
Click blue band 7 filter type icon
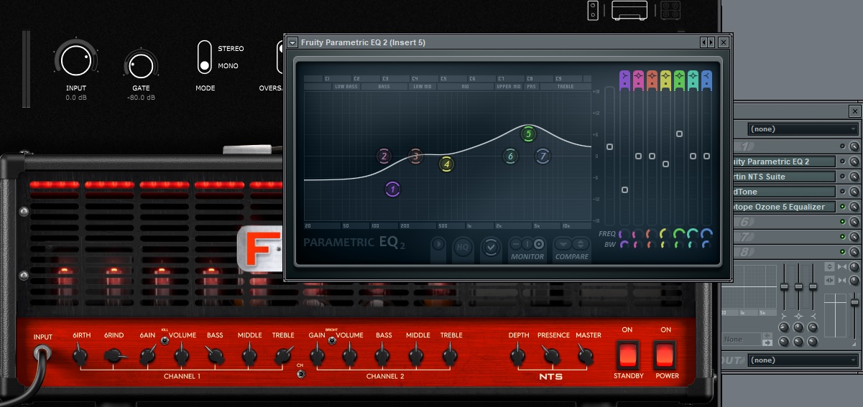point(706,78)
